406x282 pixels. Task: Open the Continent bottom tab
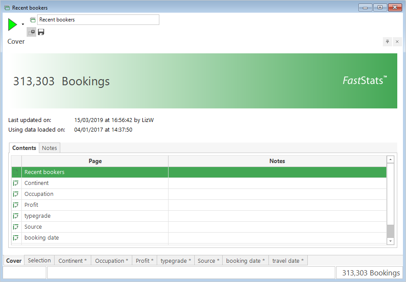click(72, 261)
